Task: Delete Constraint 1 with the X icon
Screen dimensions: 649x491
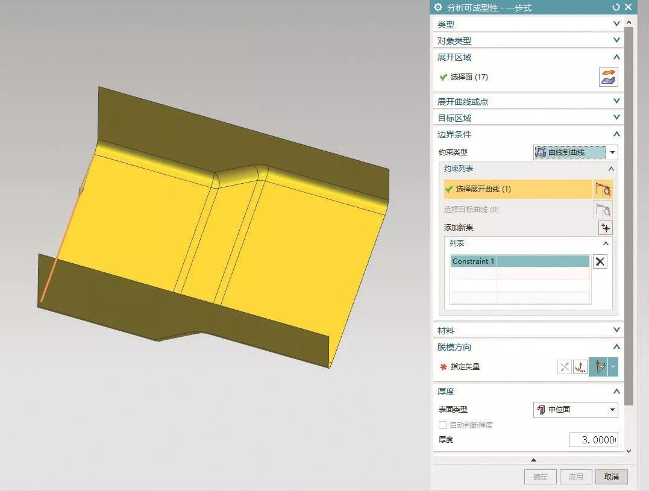Action: pos(600,261)
